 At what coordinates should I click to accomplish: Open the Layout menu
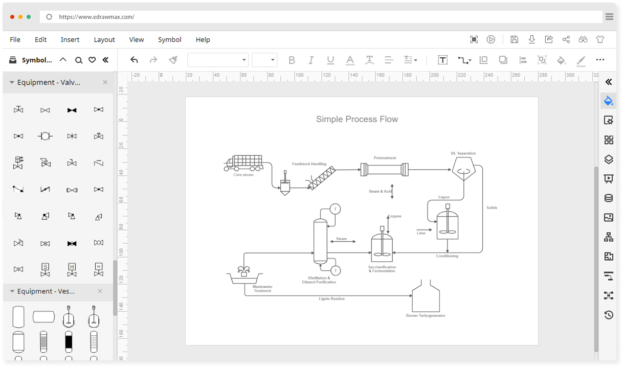click(x=104, y=39)
